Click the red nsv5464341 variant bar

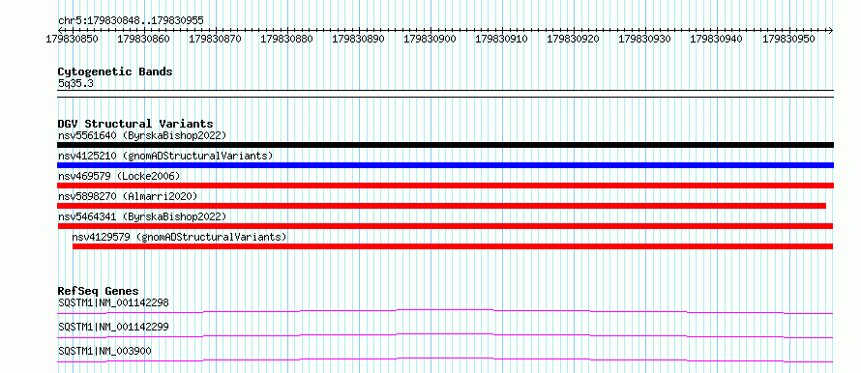445,226
